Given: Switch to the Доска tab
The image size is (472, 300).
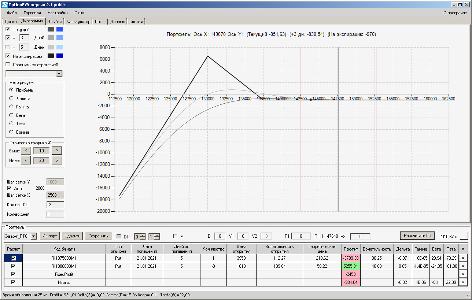Looking at the screenshot, I should tap(11, 22).
